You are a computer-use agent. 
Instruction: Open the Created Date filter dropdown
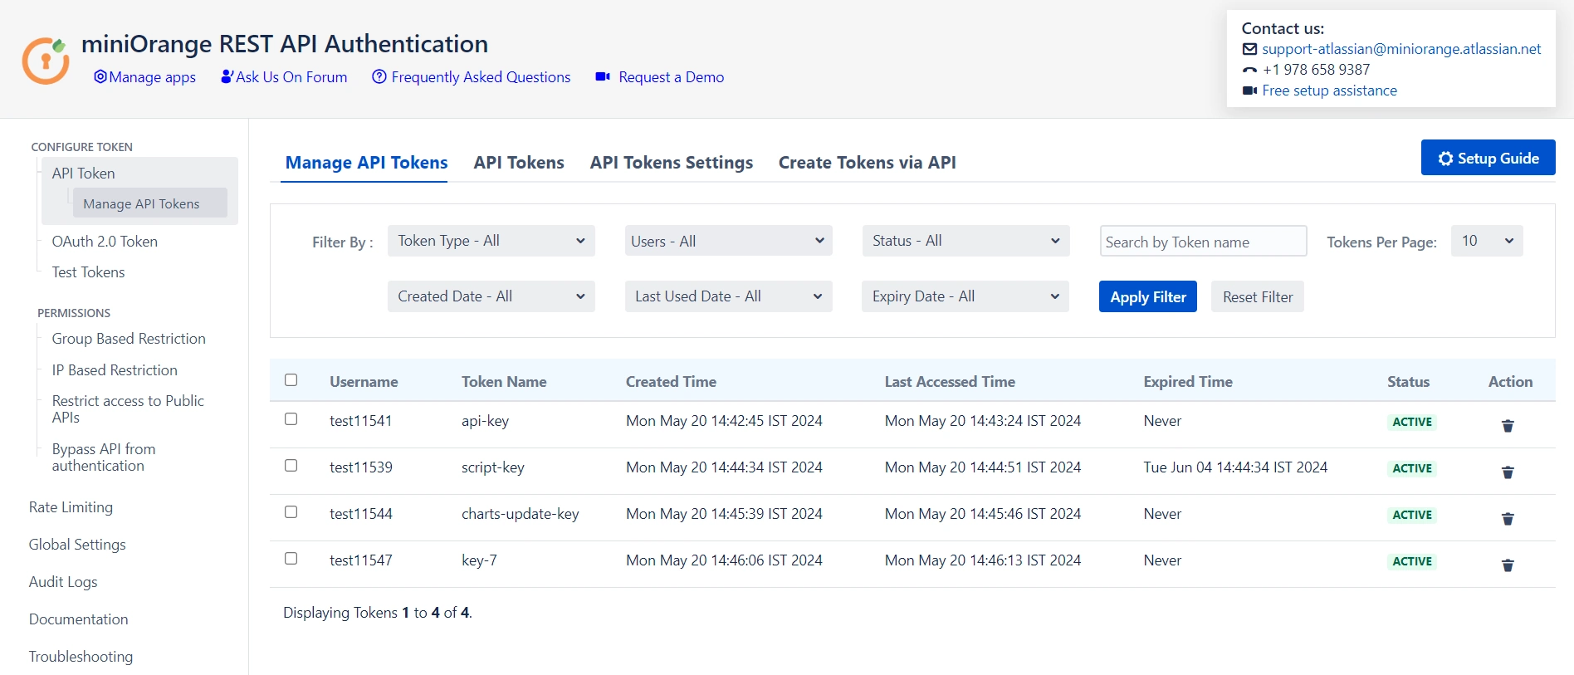tap(491, 296)
